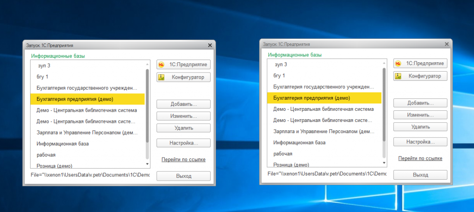The height and width of the screenshot is (212, 474).
Task: Click Выход in the left window
Action: click(183, 176)
